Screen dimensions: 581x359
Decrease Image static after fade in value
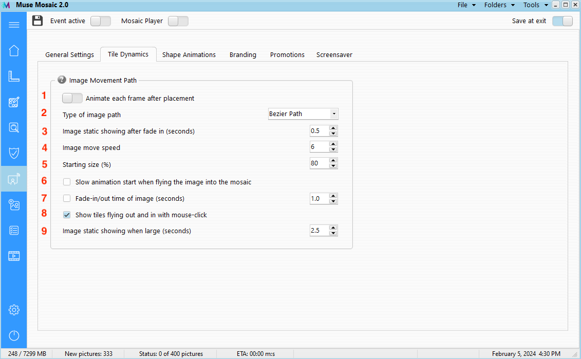[333, 134]
